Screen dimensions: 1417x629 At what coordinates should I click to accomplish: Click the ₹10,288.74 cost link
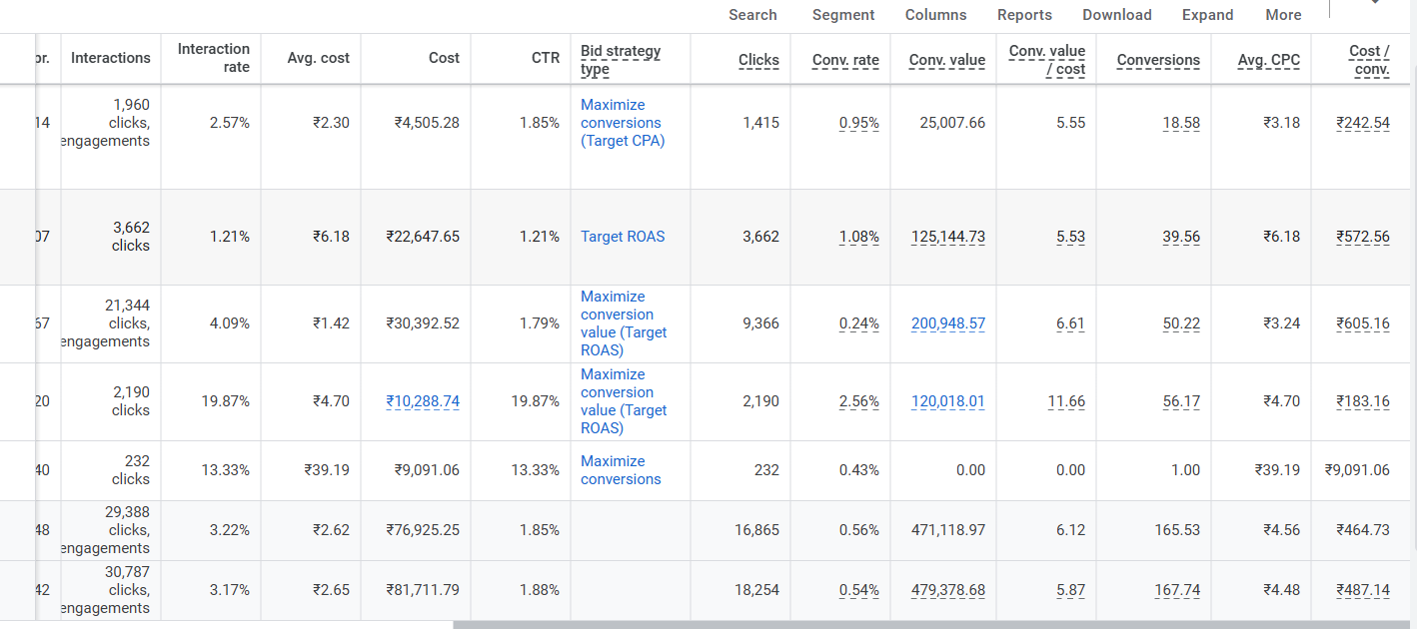click(x=423, y=401)
